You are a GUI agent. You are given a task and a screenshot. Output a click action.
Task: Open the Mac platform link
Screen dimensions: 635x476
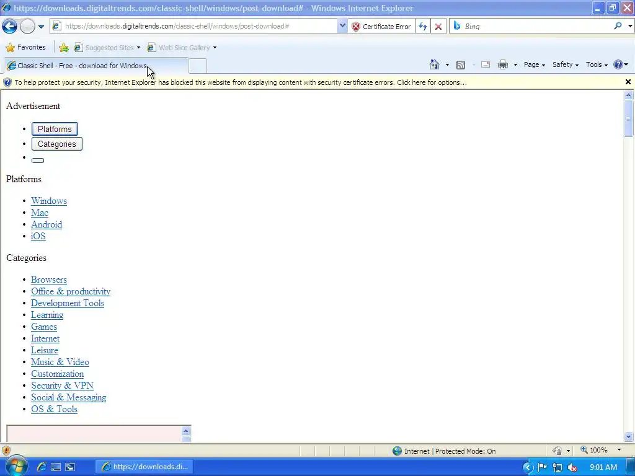[x=40, y=213]
